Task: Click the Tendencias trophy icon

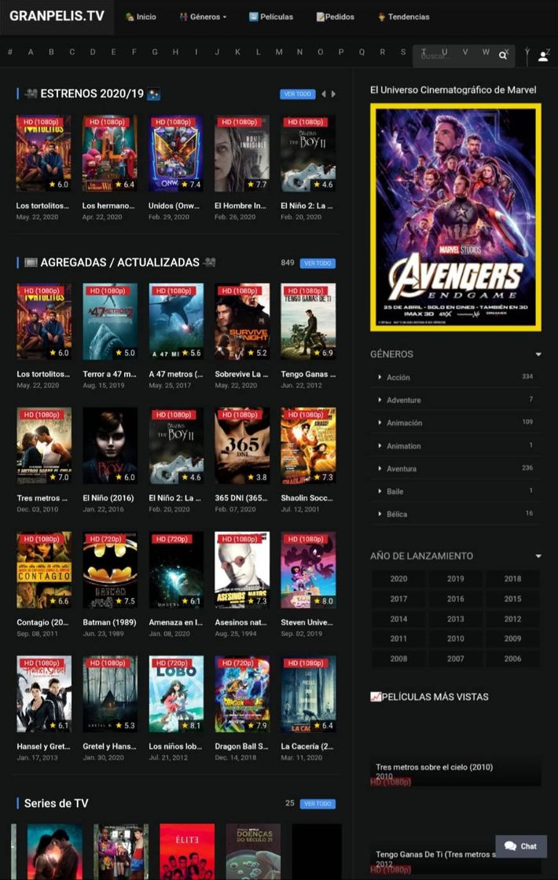Action: pos(382,16)
